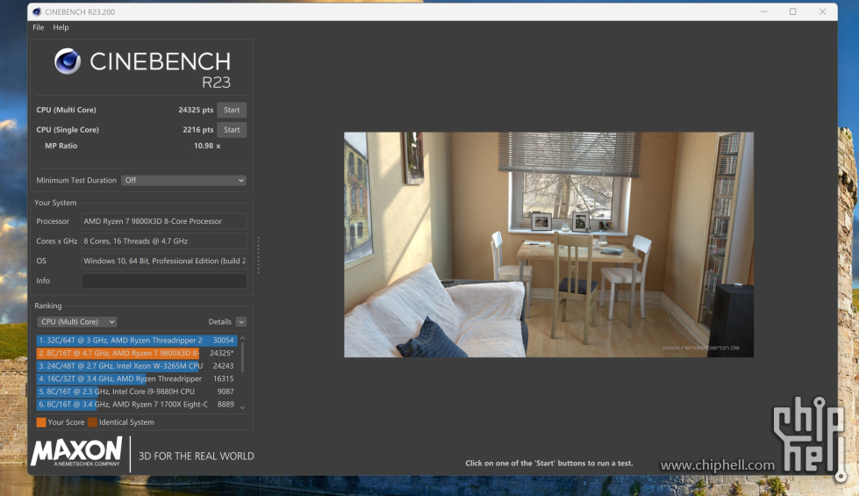This screenshot has width=859, height=496.
Task: Select the 16C/32T Threadripper 16315 row
Action: (x=136, y=378)
